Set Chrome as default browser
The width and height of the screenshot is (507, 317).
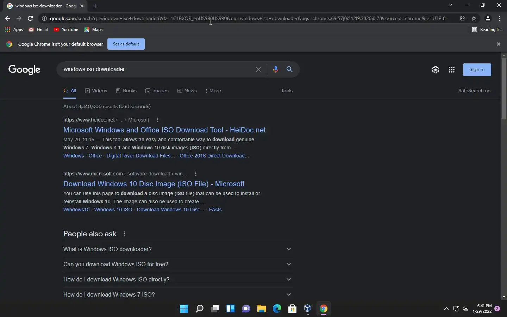point(126,44)
